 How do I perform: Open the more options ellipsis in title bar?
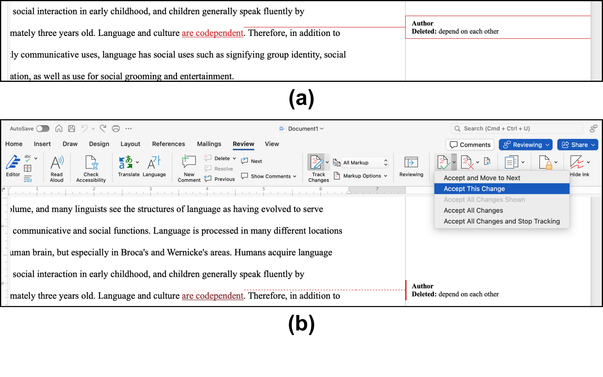tap(128, 128)
